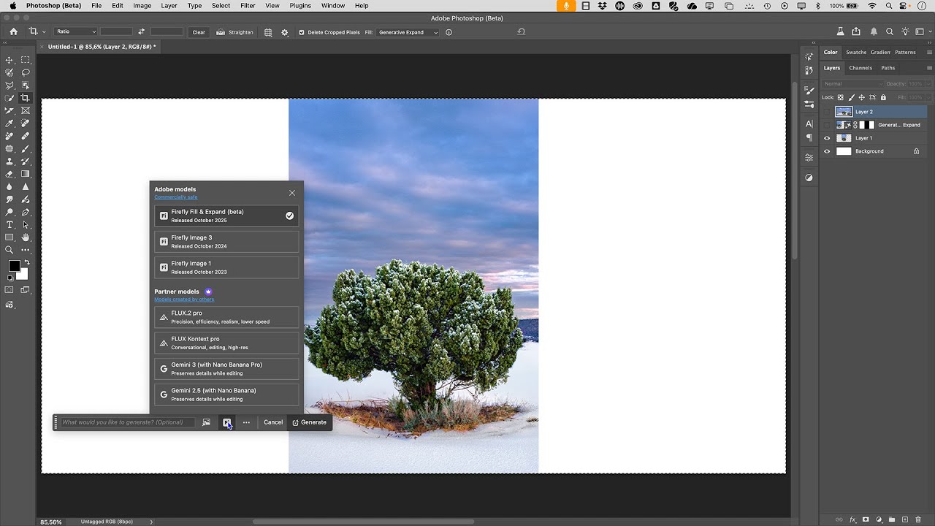The image size is (935, 526).
Task: Swap crop width and height values
Action: coord(141,32)
